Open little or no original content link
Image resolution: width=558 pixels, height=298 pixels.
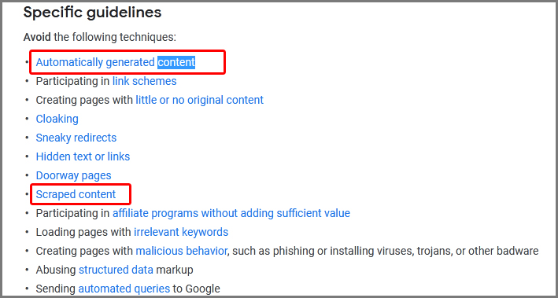coord(200,100)
